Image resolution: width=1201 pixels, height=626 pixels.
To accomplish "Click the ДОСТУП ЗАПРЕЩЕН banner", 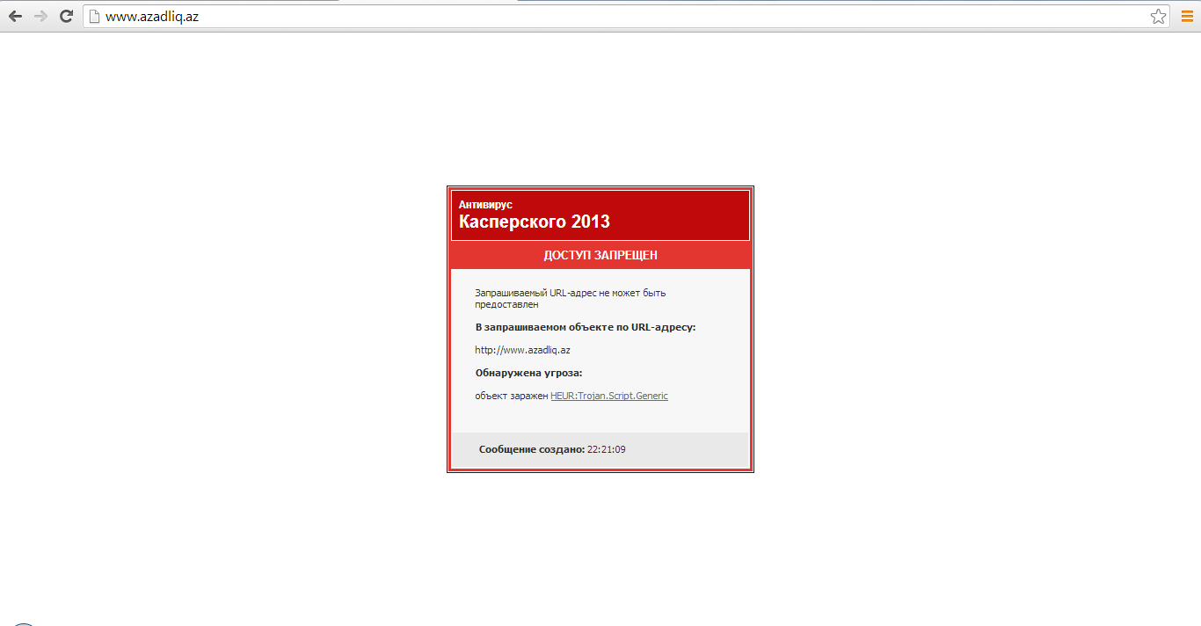I will 600,255.
